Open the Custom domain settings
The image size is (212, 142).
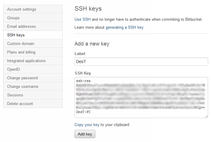[x=20, y=44]
